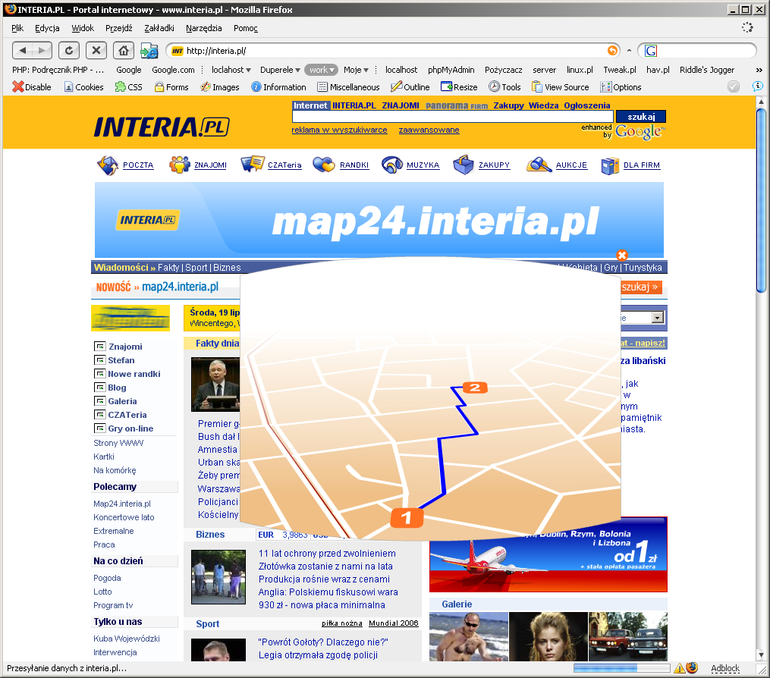
Task: Open the loclahost bookmark folder dropdown
Action: click(231, 70)
